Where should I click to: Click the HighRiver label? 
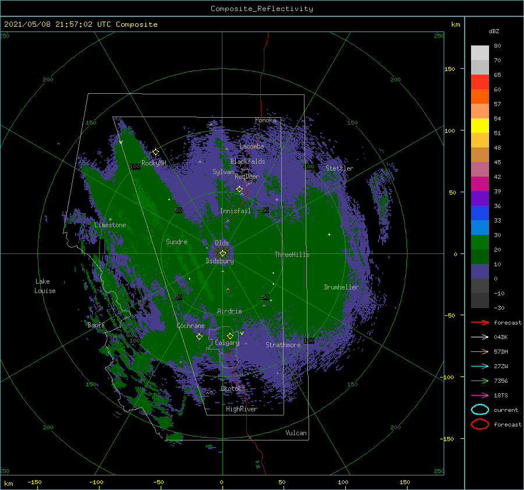(x=242, y=409)
